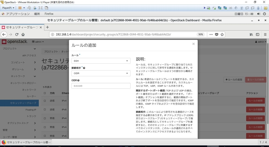Open page actions three-dot menu
Viewport: 269px width, 147px height.
(211, 34)
